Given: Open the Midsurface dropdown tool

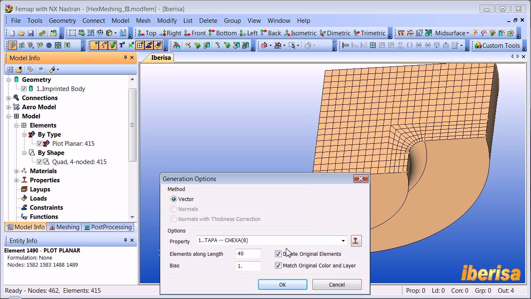Looking at the screenshot, I should (x=452, y=33).
